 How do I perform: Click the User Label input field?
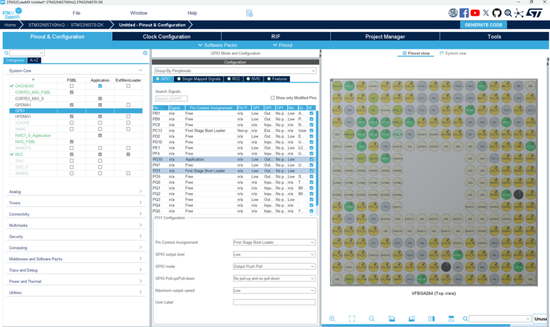274,302
